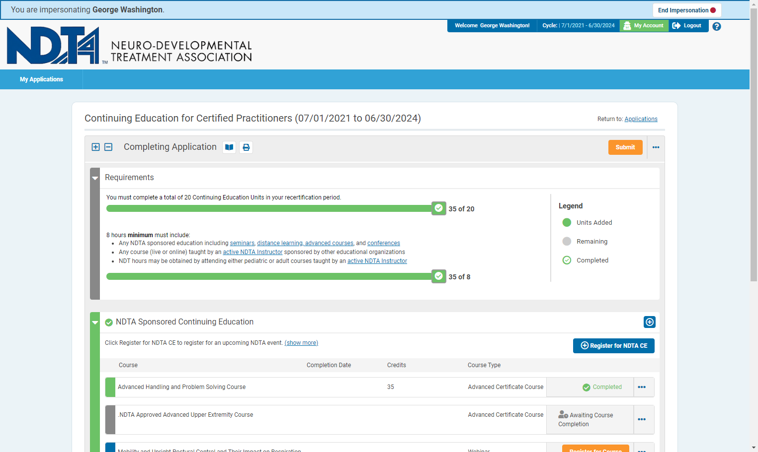Click the Completed legend checkmark icon
Screen dimensions: 758x452
(x=567, y=260)
